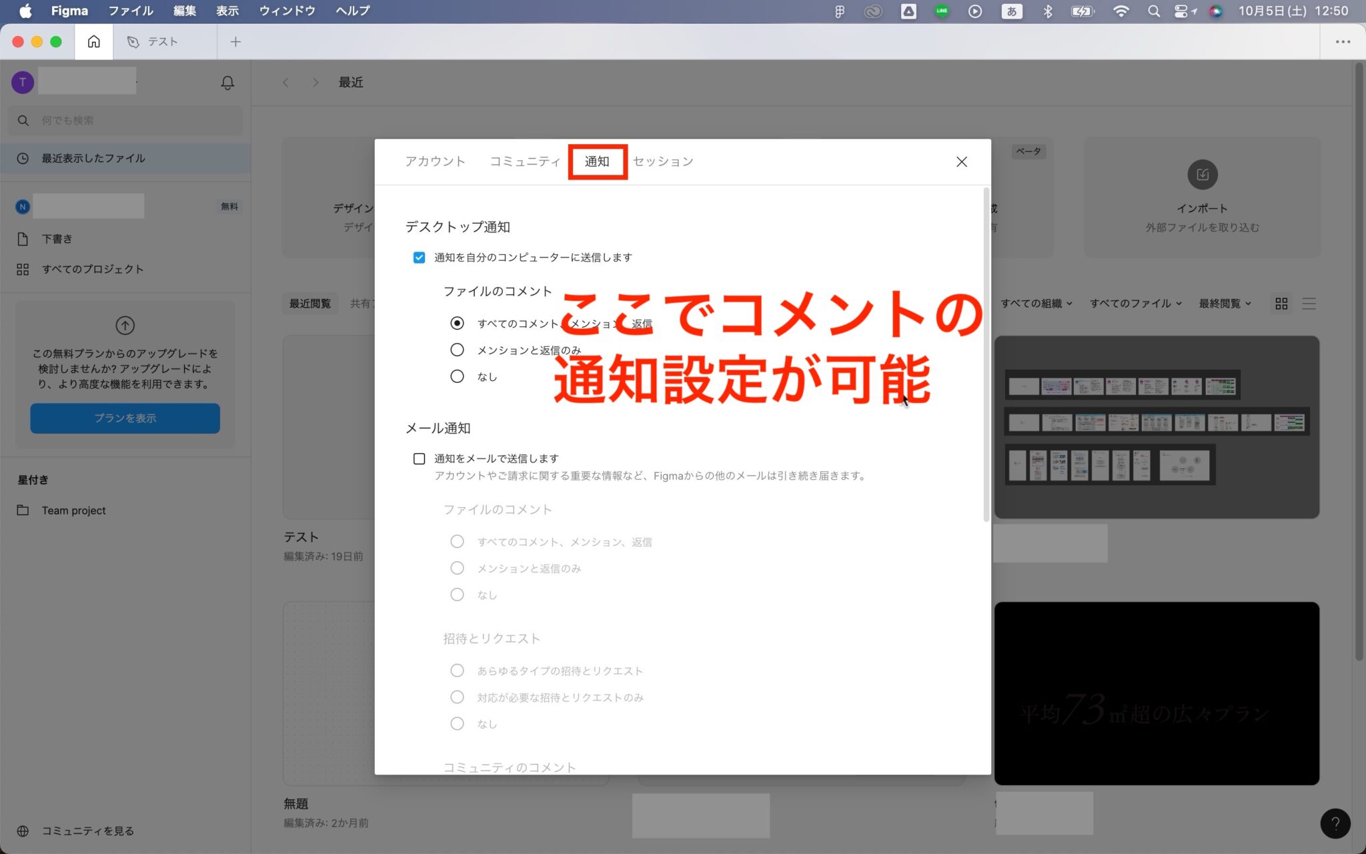Open the three-dot overflow menu
Screen dimensions: 1366x854
pos(1343,41)
